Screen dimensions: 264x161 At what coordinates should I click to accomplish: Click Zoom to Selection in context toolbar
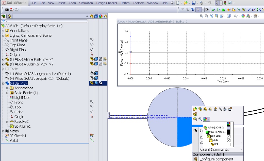tap(200, 119)
